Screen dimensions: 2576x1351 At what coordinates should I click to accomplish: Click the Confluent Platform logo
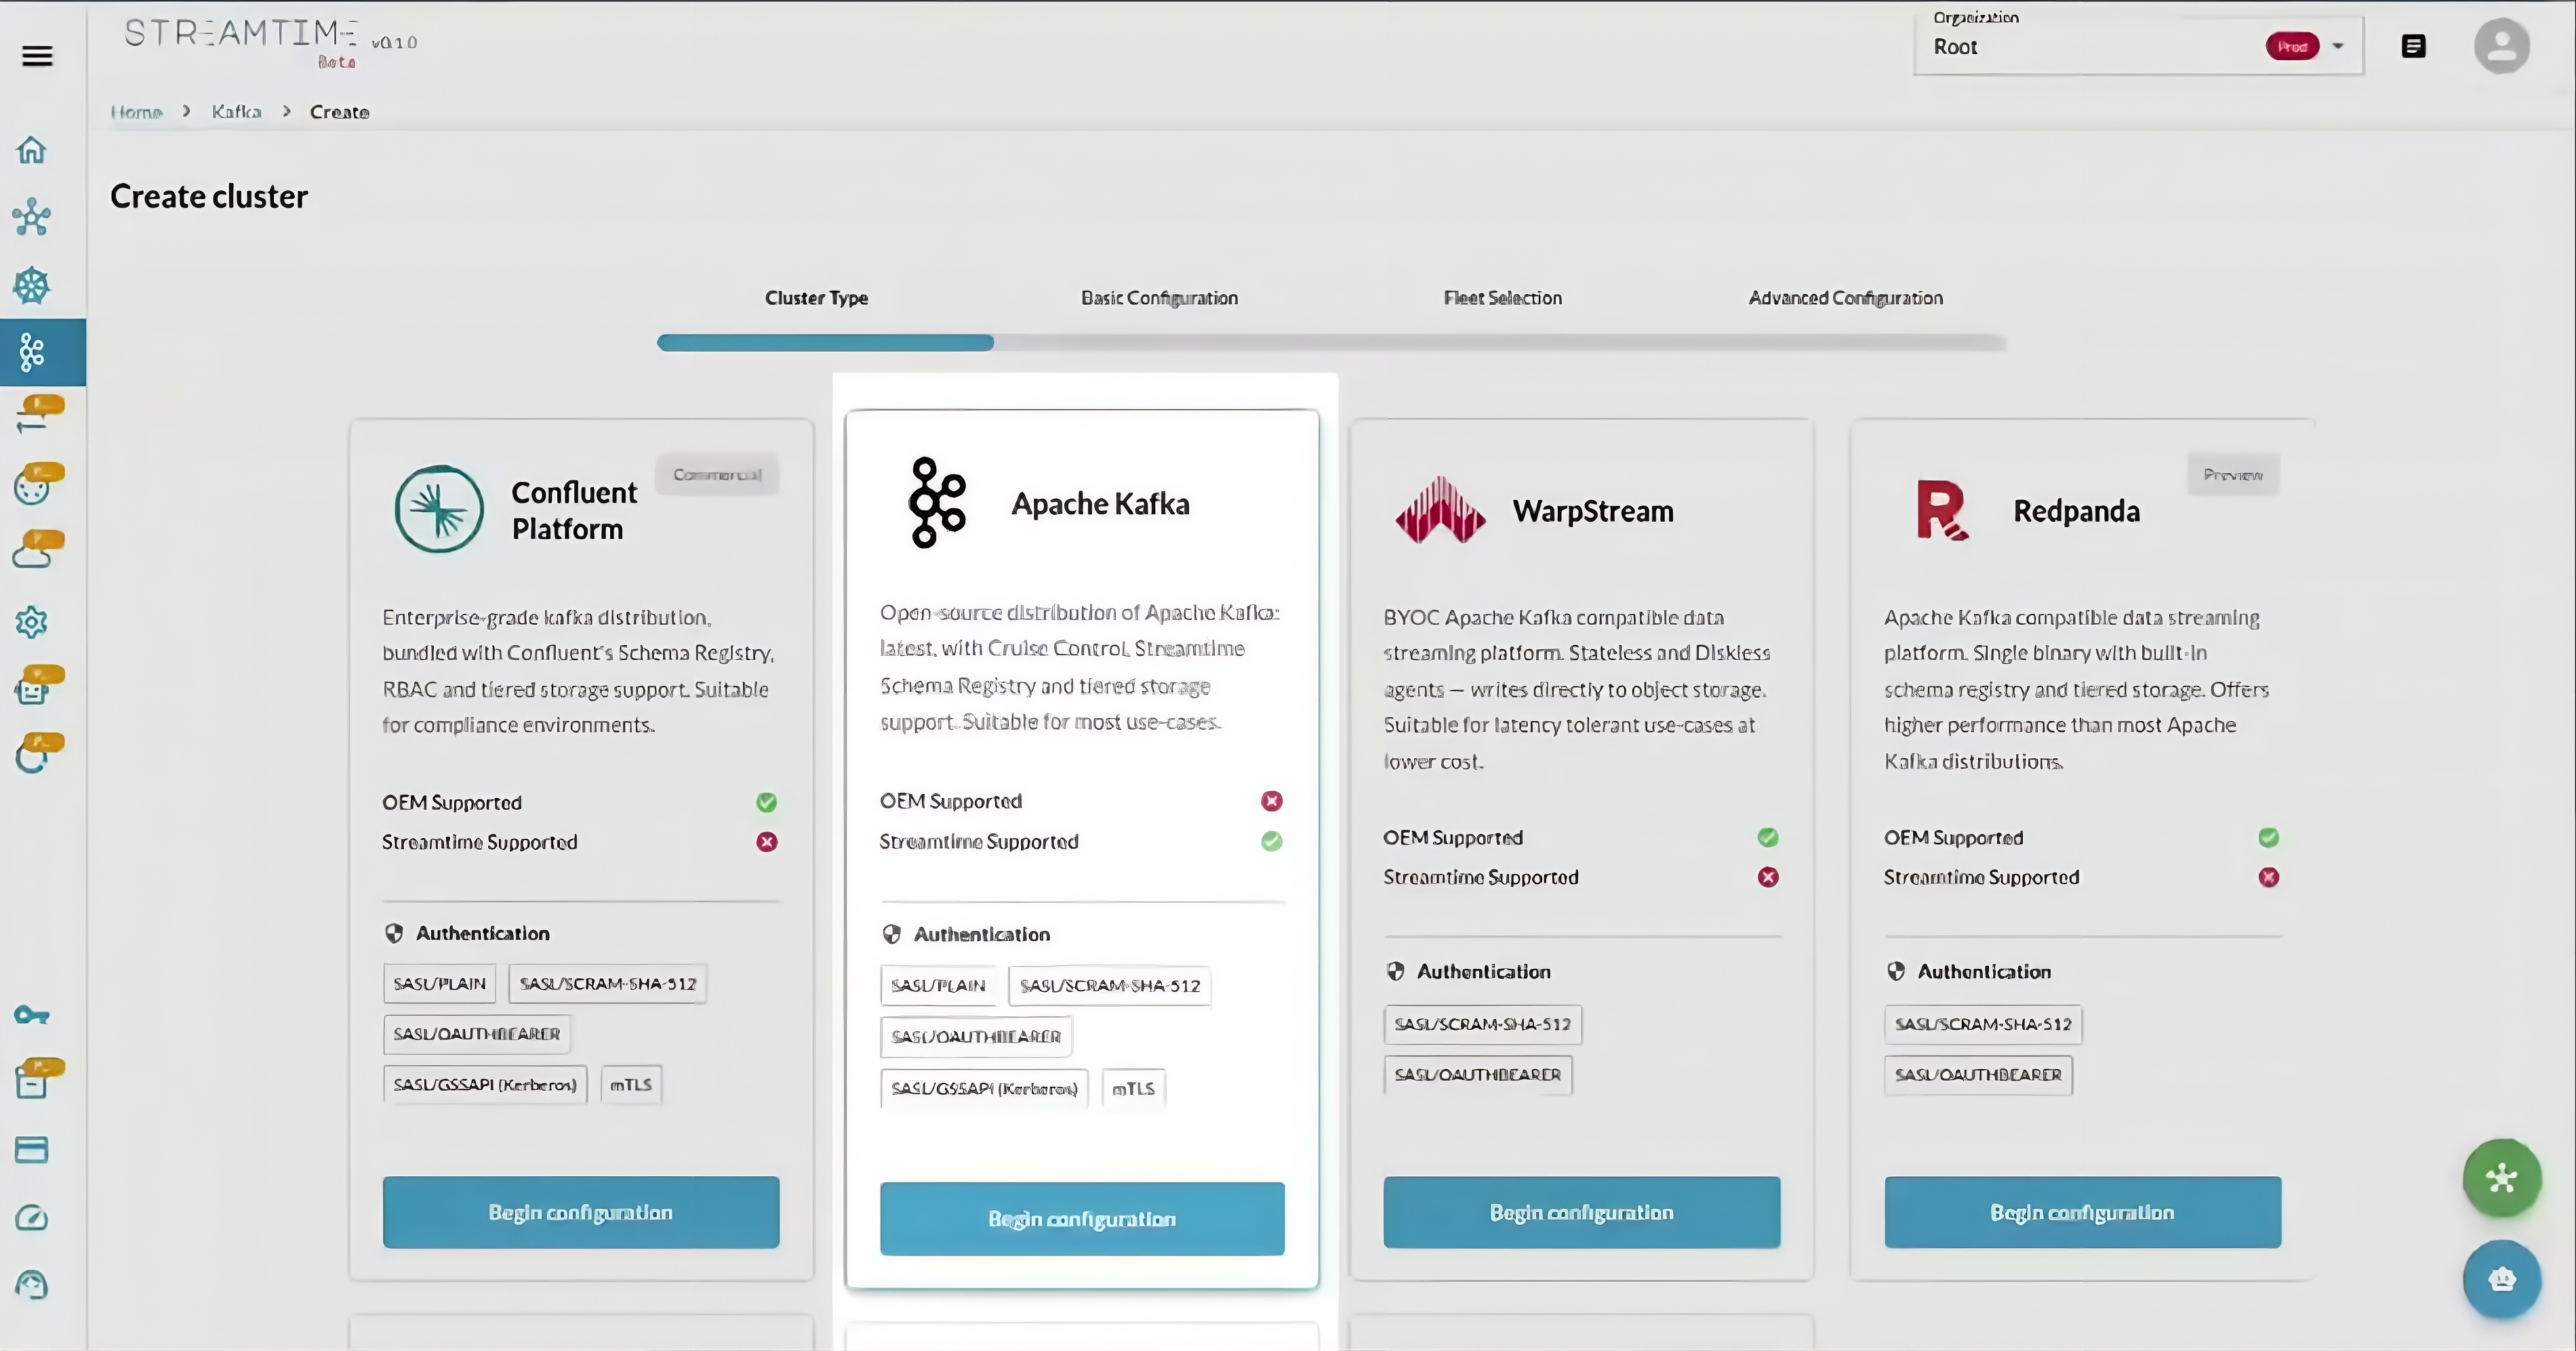pyautogui.click(x=439, y=509)
